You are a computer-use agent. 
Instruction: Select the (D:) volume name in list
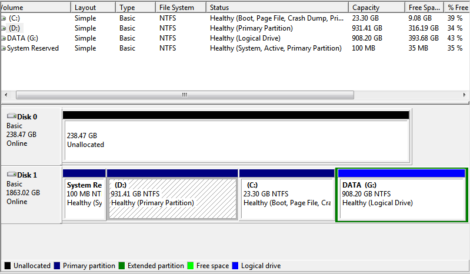pos(14,28)
